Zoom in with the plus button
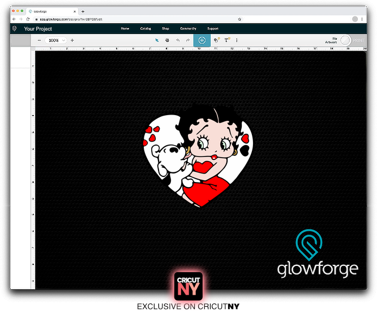This screenshot has width=377, height=313. click(72, 40)
